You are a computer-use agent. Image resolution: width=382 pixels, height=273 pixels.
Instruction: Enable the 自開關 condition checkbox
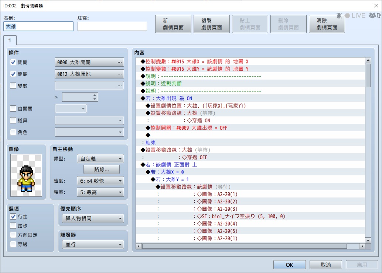(x=13, y=109)
